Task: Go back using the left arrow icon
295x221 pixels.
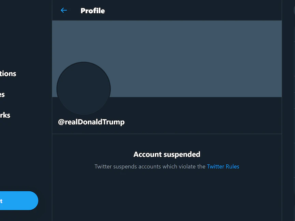Action: click(x=64, y=11)
